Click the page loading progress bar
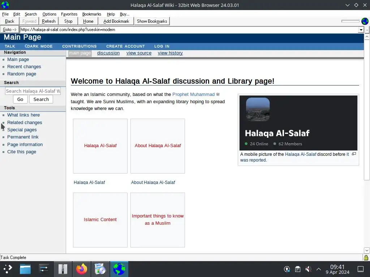 350,21
